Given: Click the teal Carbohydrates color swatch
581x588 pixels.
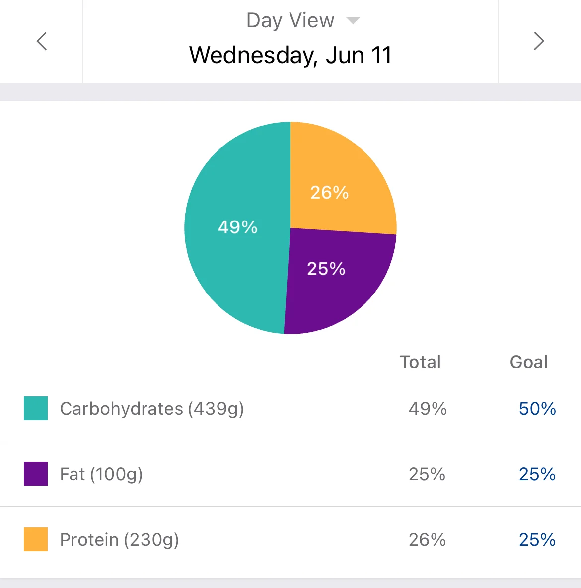Looking at the screenshot, I should (36, 408).
